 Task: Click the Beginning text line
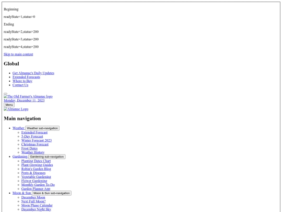(x=11, y=9)
